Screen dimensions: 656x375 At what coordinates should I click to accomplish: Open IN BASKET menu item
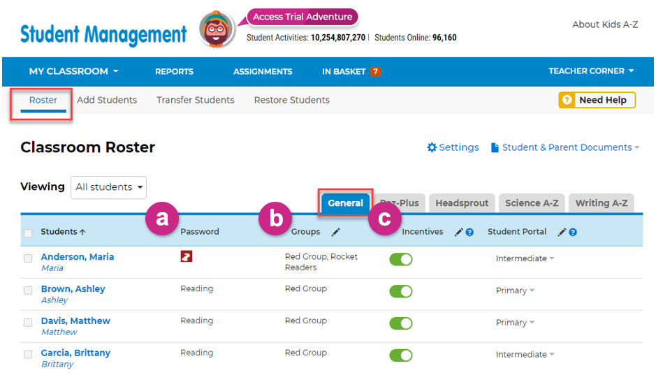coord(344,71)
